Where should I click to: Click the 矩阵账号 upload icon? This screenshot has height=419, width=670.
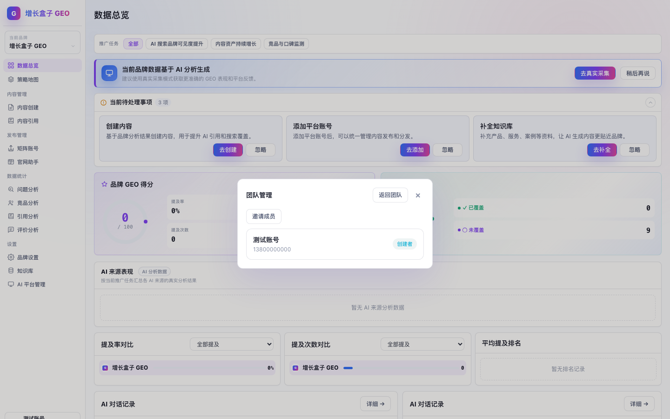11,149
